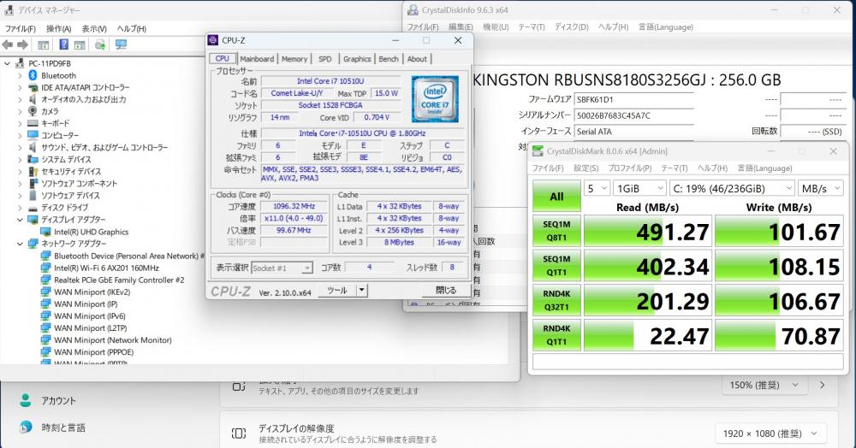This screenshot has width=856, height=448.
Task: Click the Realtek PCIe GbE controller icon
Action: tap(46, 280)
